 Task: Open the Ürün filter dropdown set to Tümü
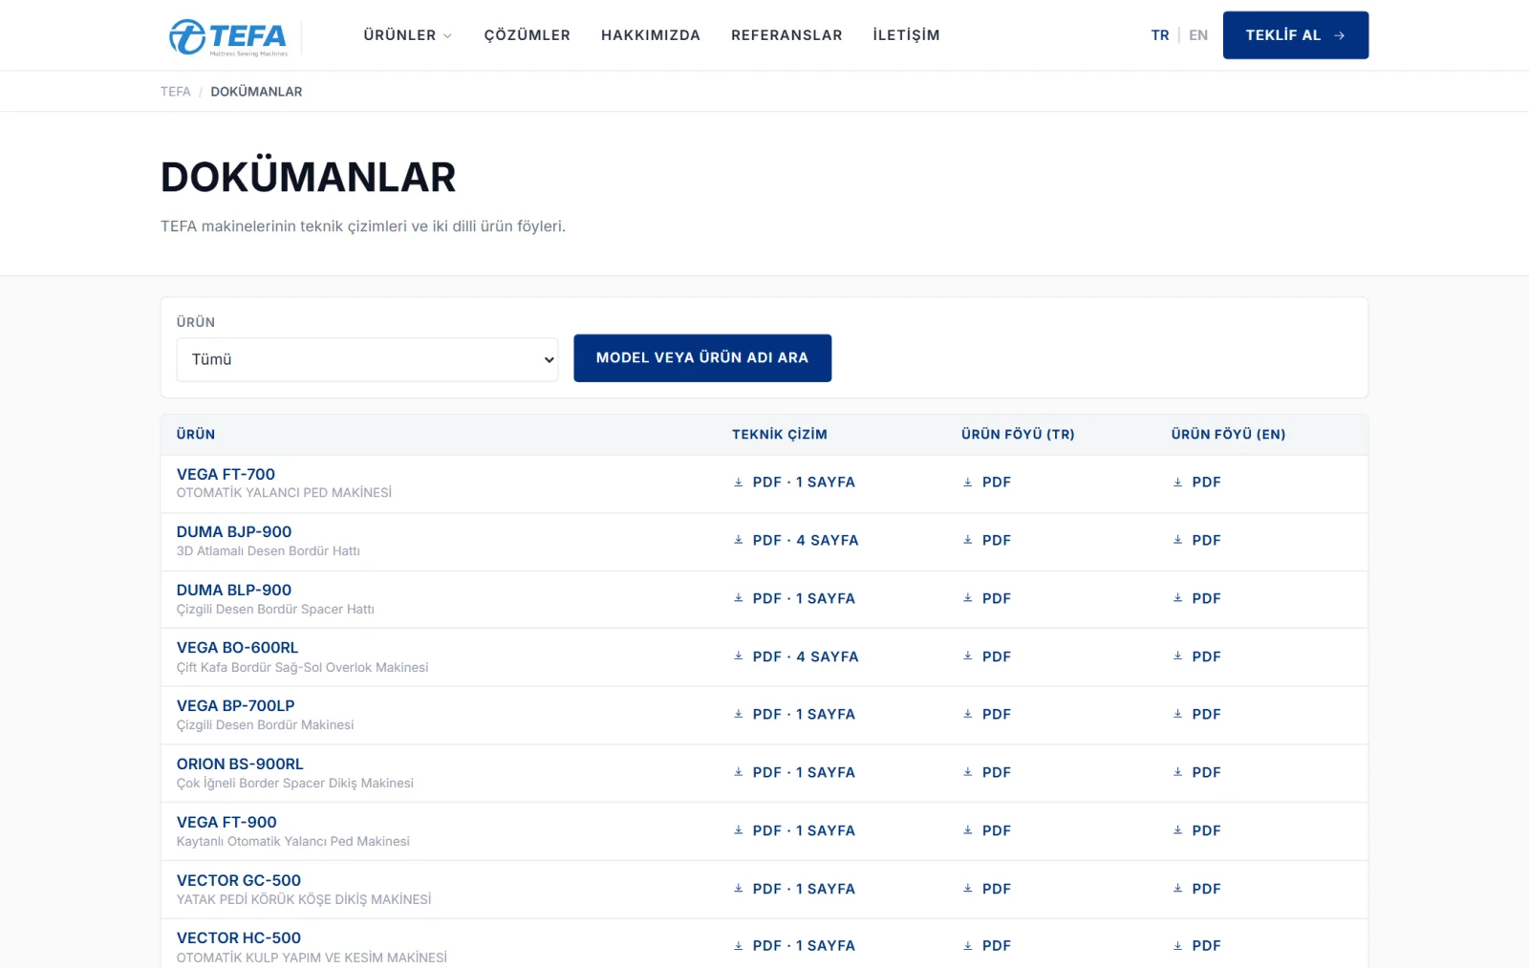(367, 359)
